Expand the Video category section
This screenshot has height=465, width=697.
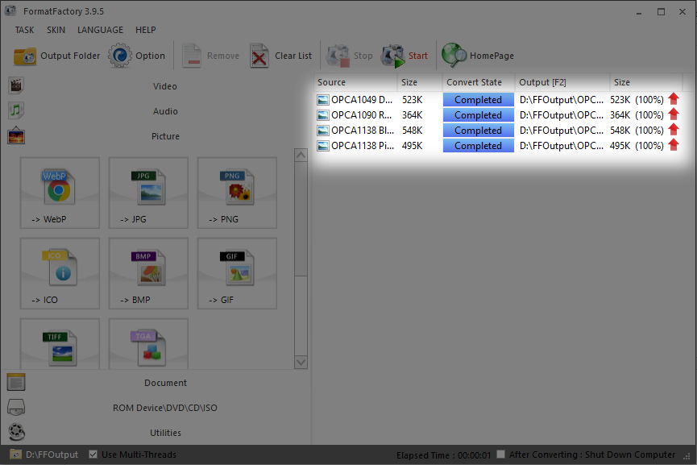coord(164,86)
